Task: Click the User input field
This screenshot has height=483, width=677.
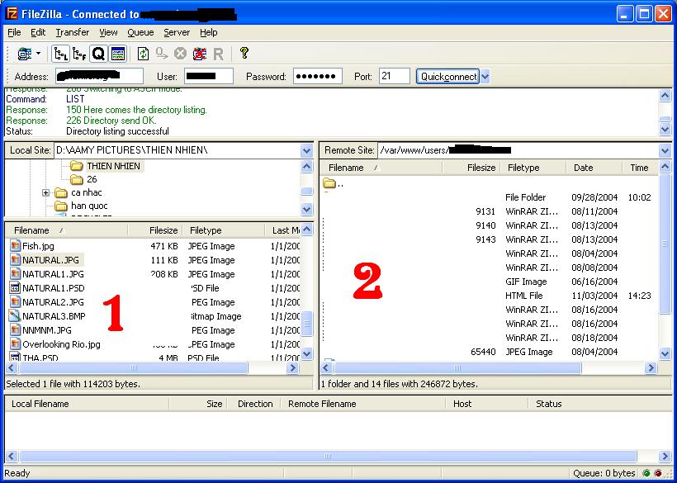Action: 209,77
